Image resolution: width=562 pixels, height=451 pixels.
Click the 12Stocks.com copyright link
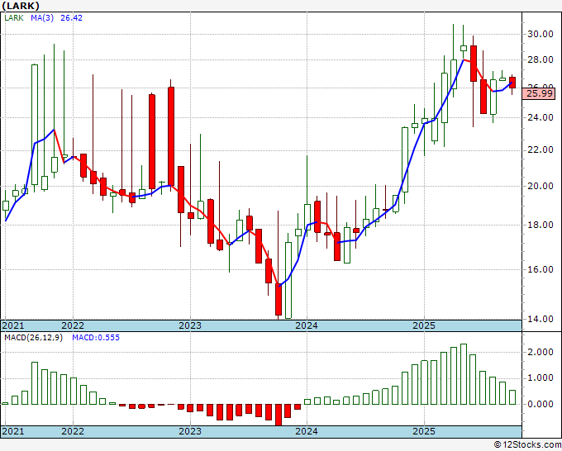click(527, 445)
